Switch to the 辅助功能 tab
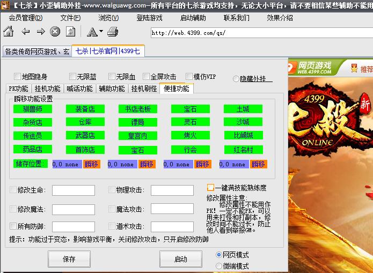 112,88
